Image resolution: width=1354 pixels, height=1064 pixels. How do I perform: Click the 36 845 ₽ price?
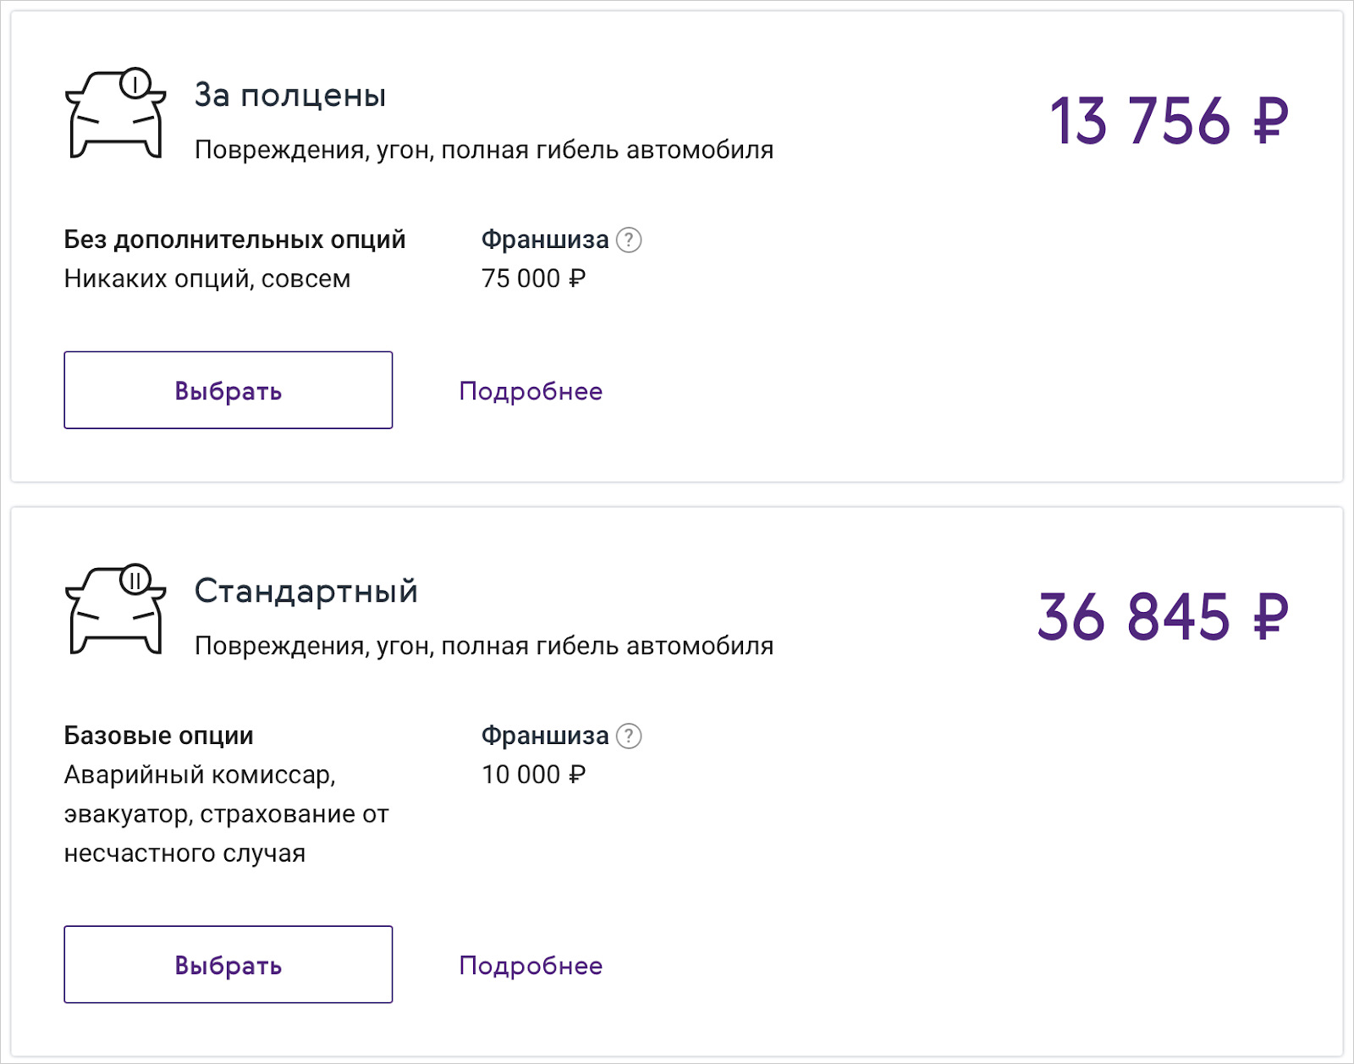[x=1163, y=617]
